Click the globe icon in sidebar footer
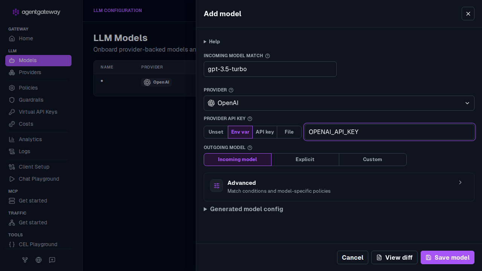The image size is (482, 271). coord(38,260)
